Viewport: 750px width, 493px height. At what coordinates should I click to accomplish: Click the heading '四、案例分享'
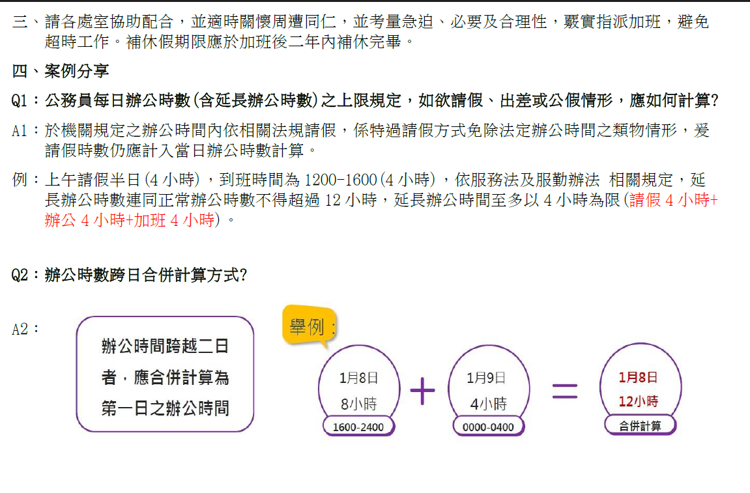[60, 71]
